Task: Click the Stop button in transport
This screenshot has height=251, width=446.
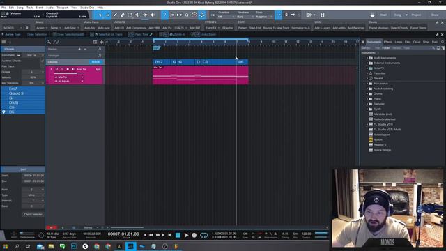Action: (x=178, y=235)
